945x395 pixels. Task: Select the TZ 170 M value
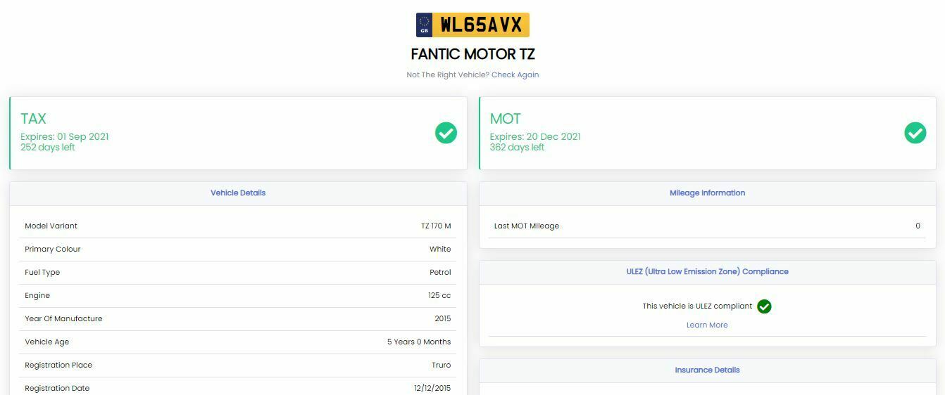436,226
